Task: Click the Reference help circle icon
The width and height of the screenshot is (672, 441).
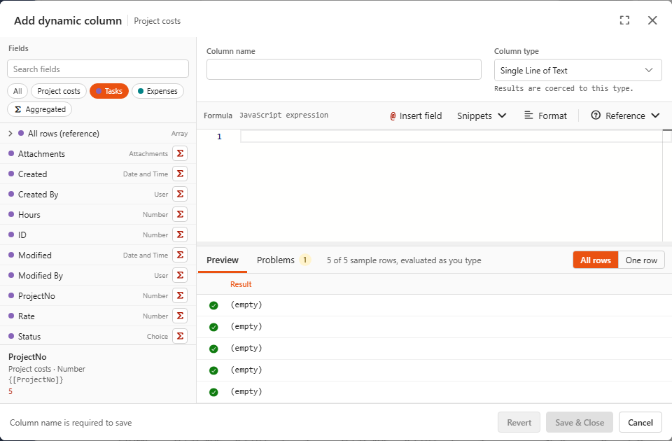Action: point(596,115)
